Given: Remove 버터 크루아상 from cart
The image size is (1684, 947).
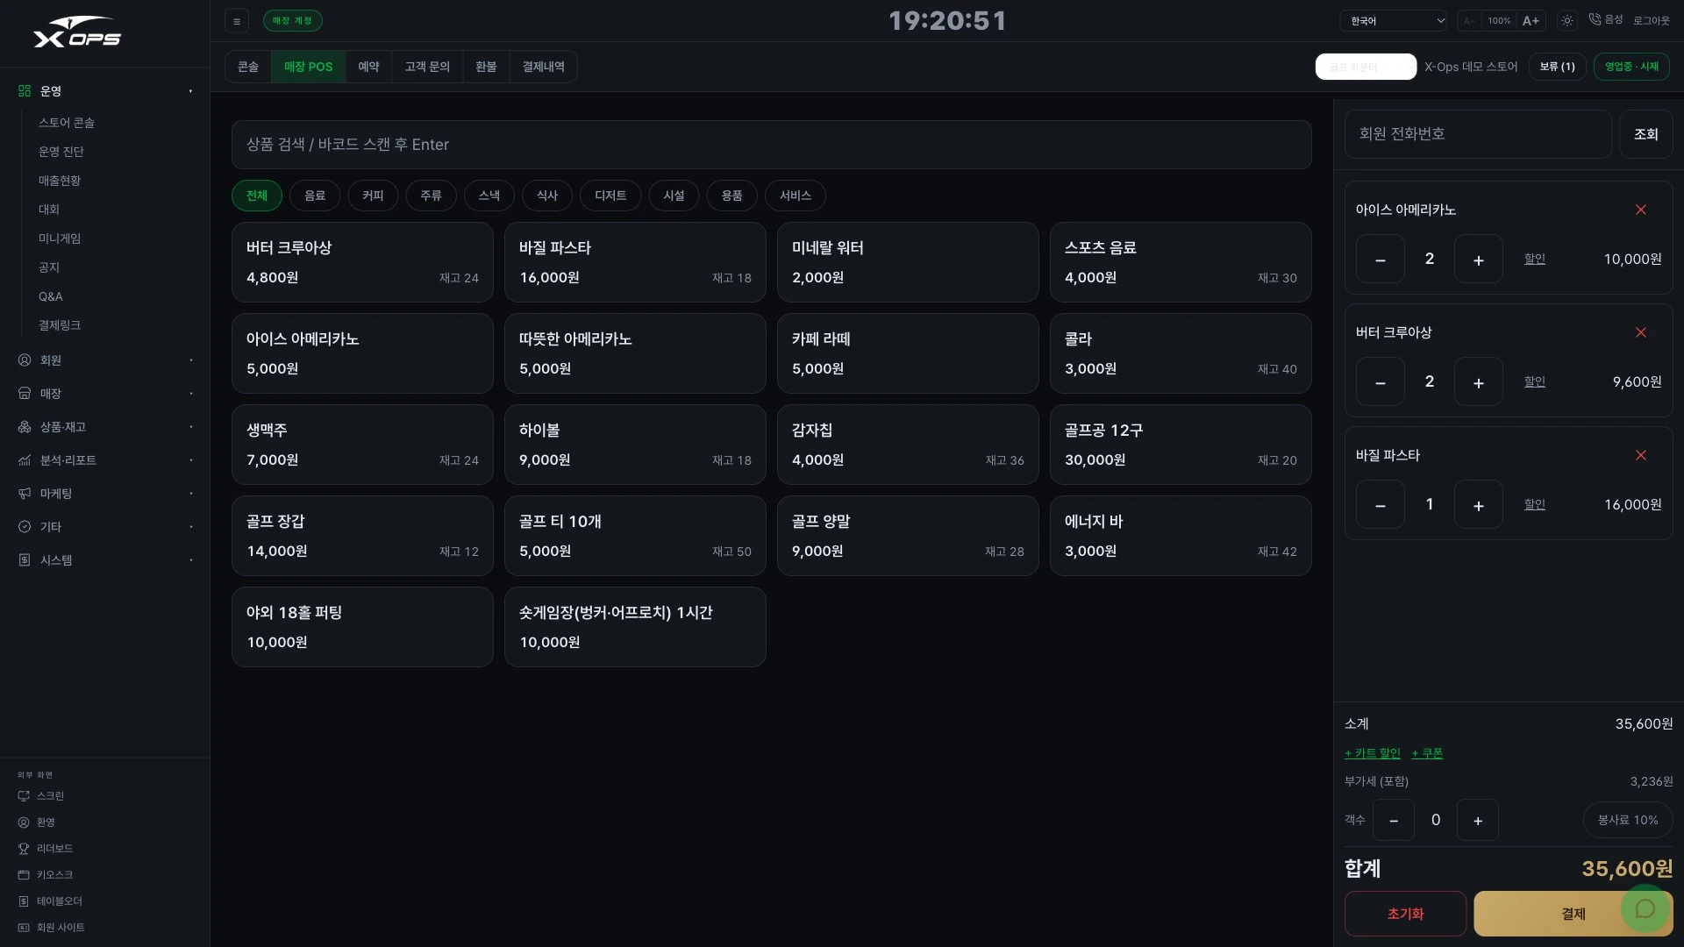Looking at the screenshot, I should click(x=1641, y=332).
